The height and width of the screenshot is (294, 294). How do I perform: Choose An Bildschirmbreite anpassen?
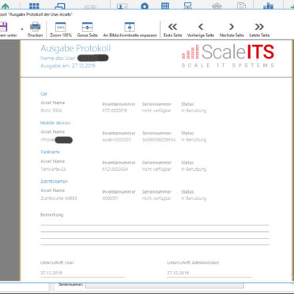130,30
